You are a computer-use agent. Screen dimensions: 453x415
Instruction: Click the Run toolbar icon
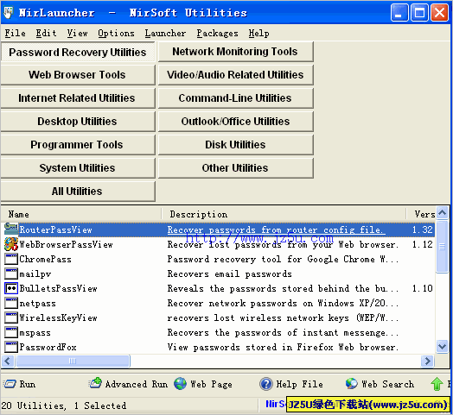pos(10,384)
